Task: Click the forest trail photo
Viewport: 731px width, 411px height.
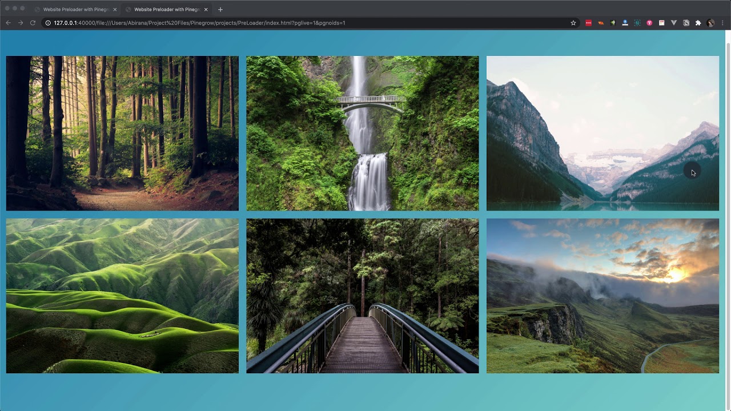Action: (122, 133)
